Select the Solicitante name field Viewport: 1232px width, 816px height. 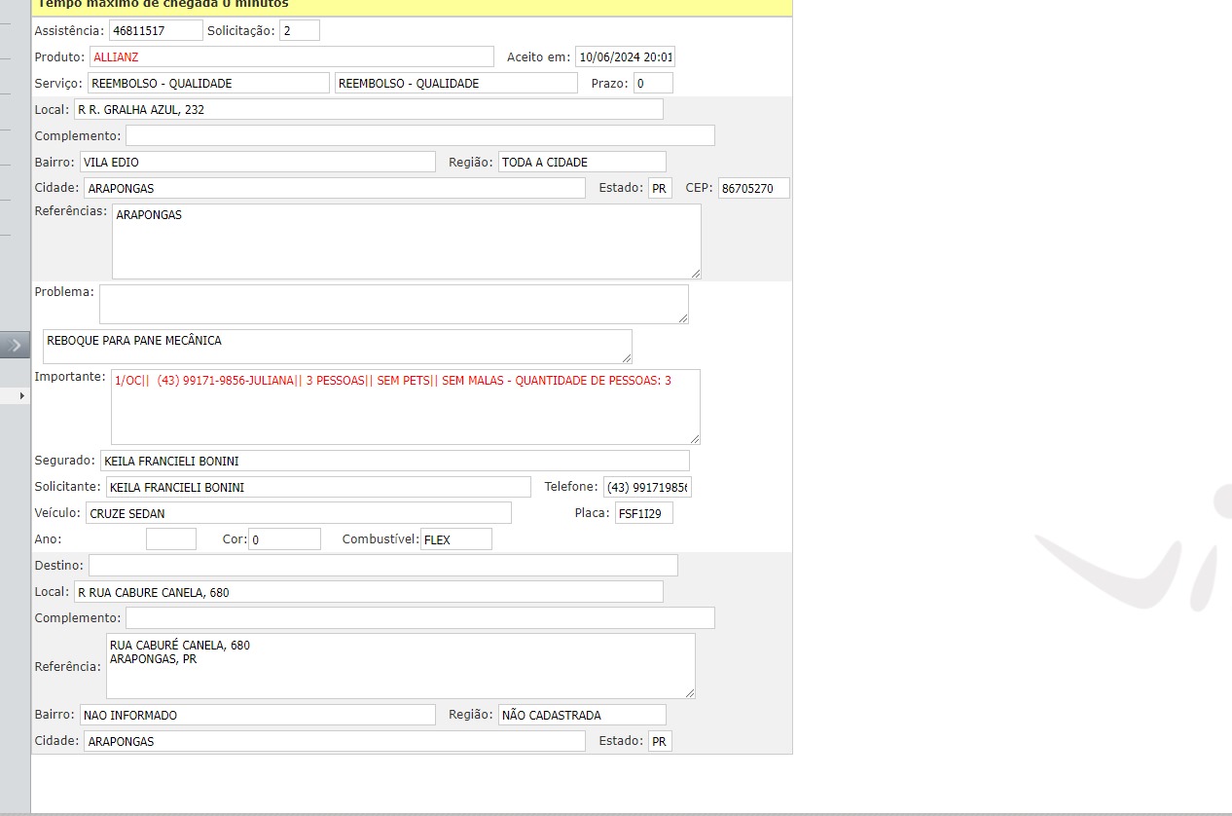(318, 487)
